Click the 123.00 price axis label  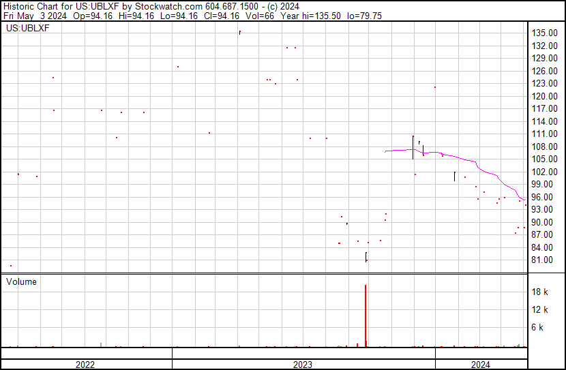544,83
